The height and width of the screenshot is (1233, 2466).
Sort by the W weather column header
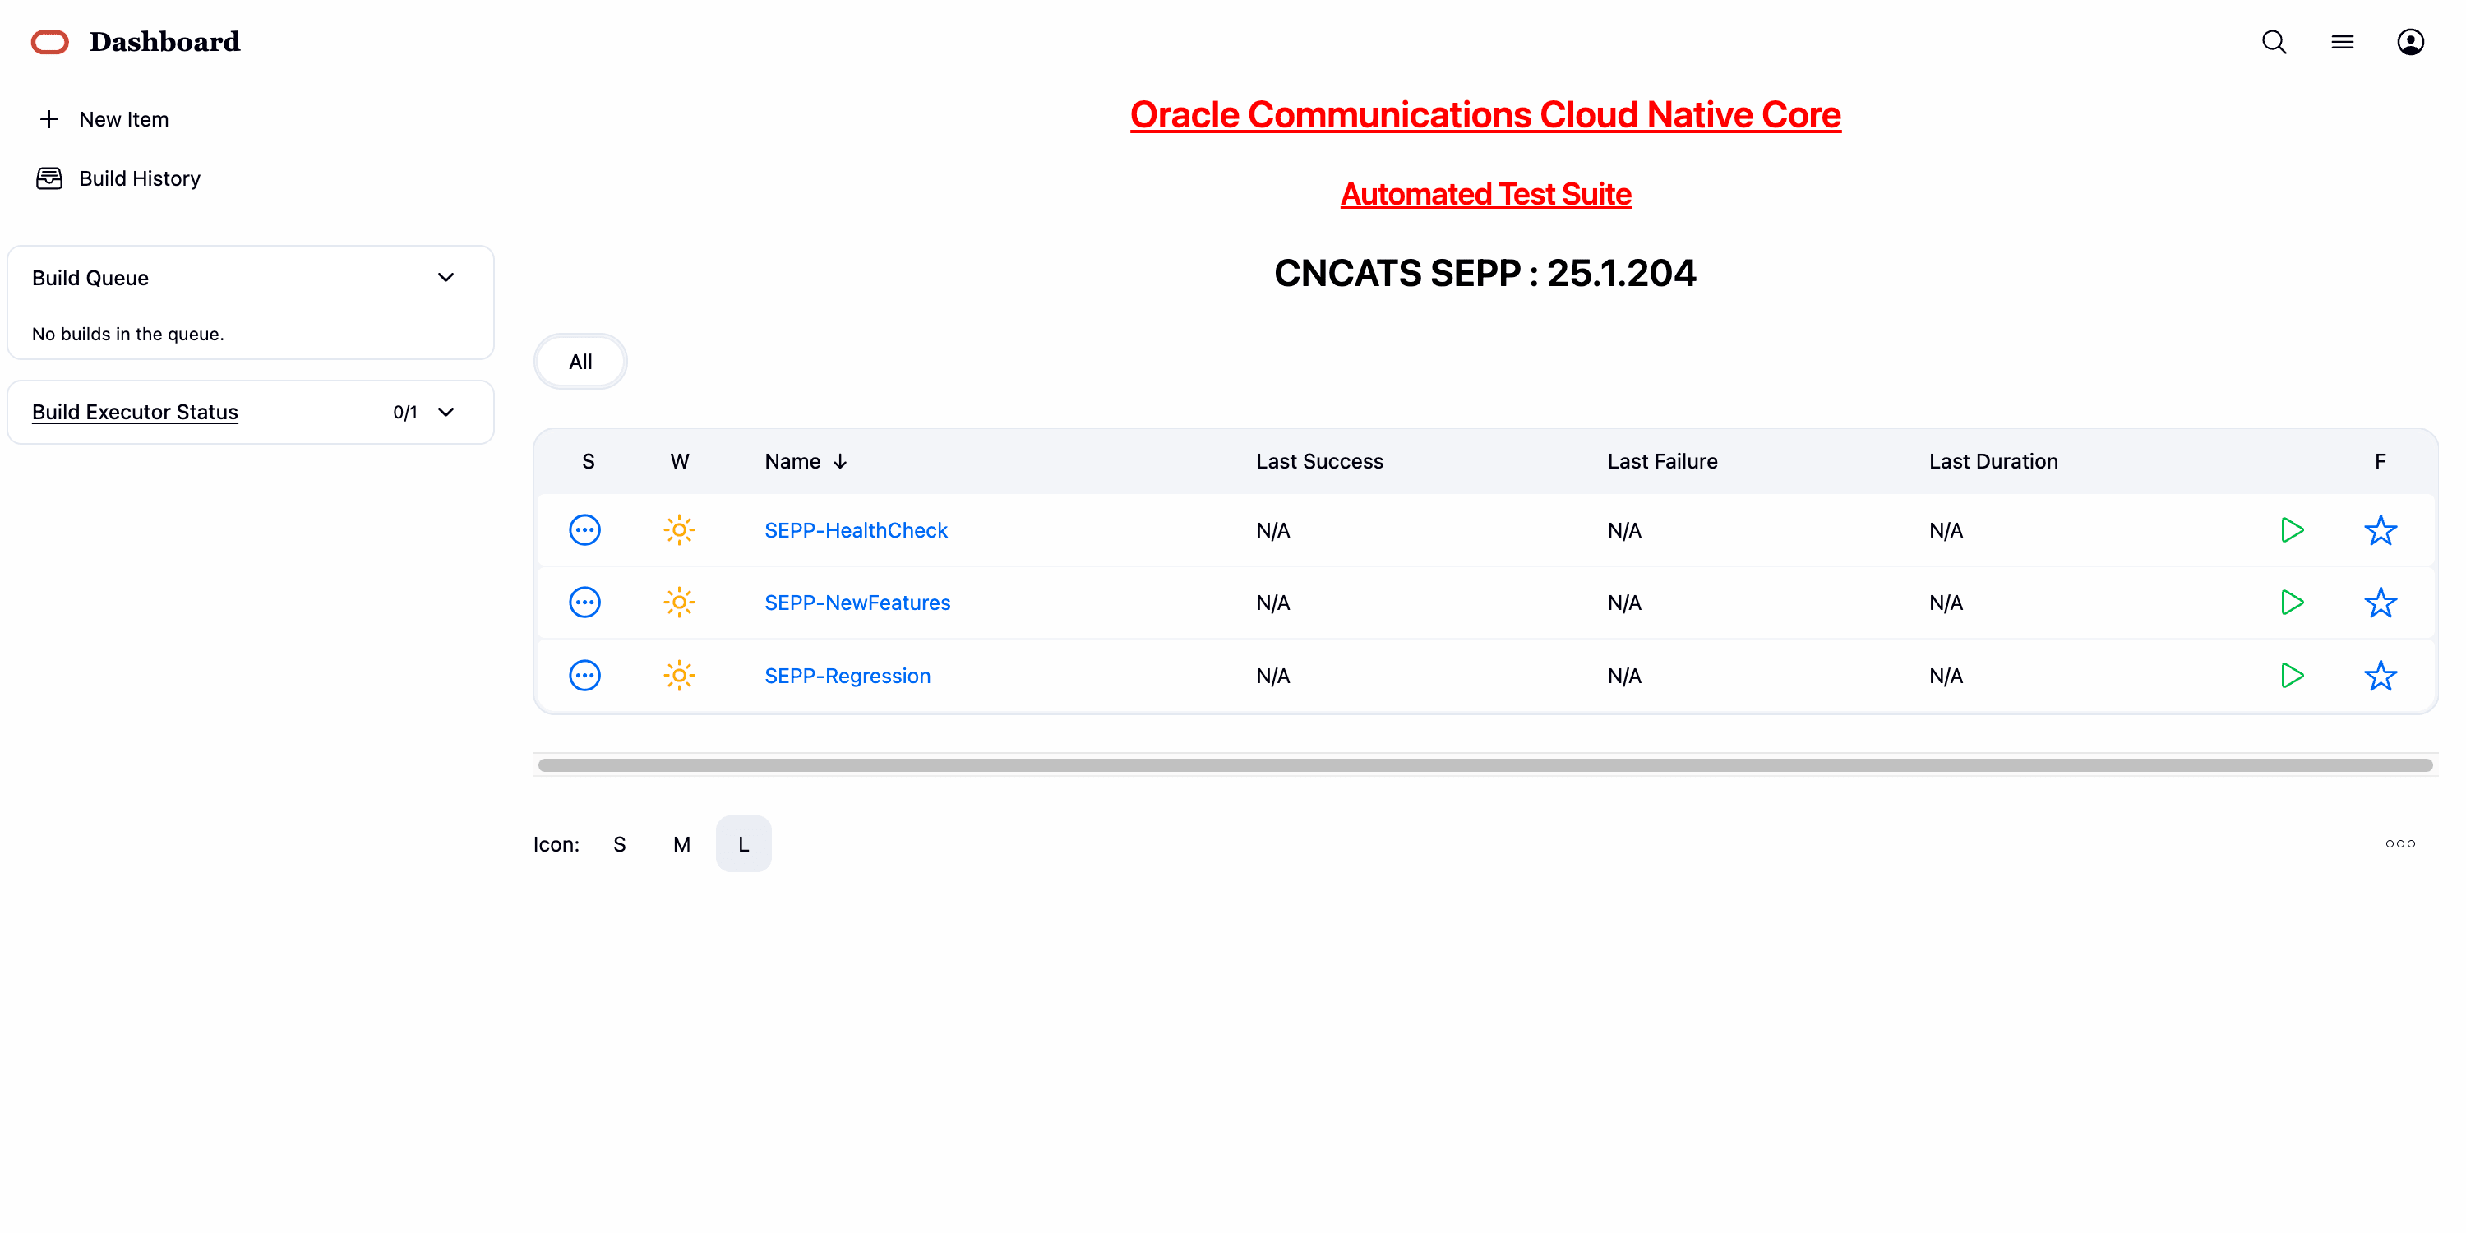coord(679,461)
